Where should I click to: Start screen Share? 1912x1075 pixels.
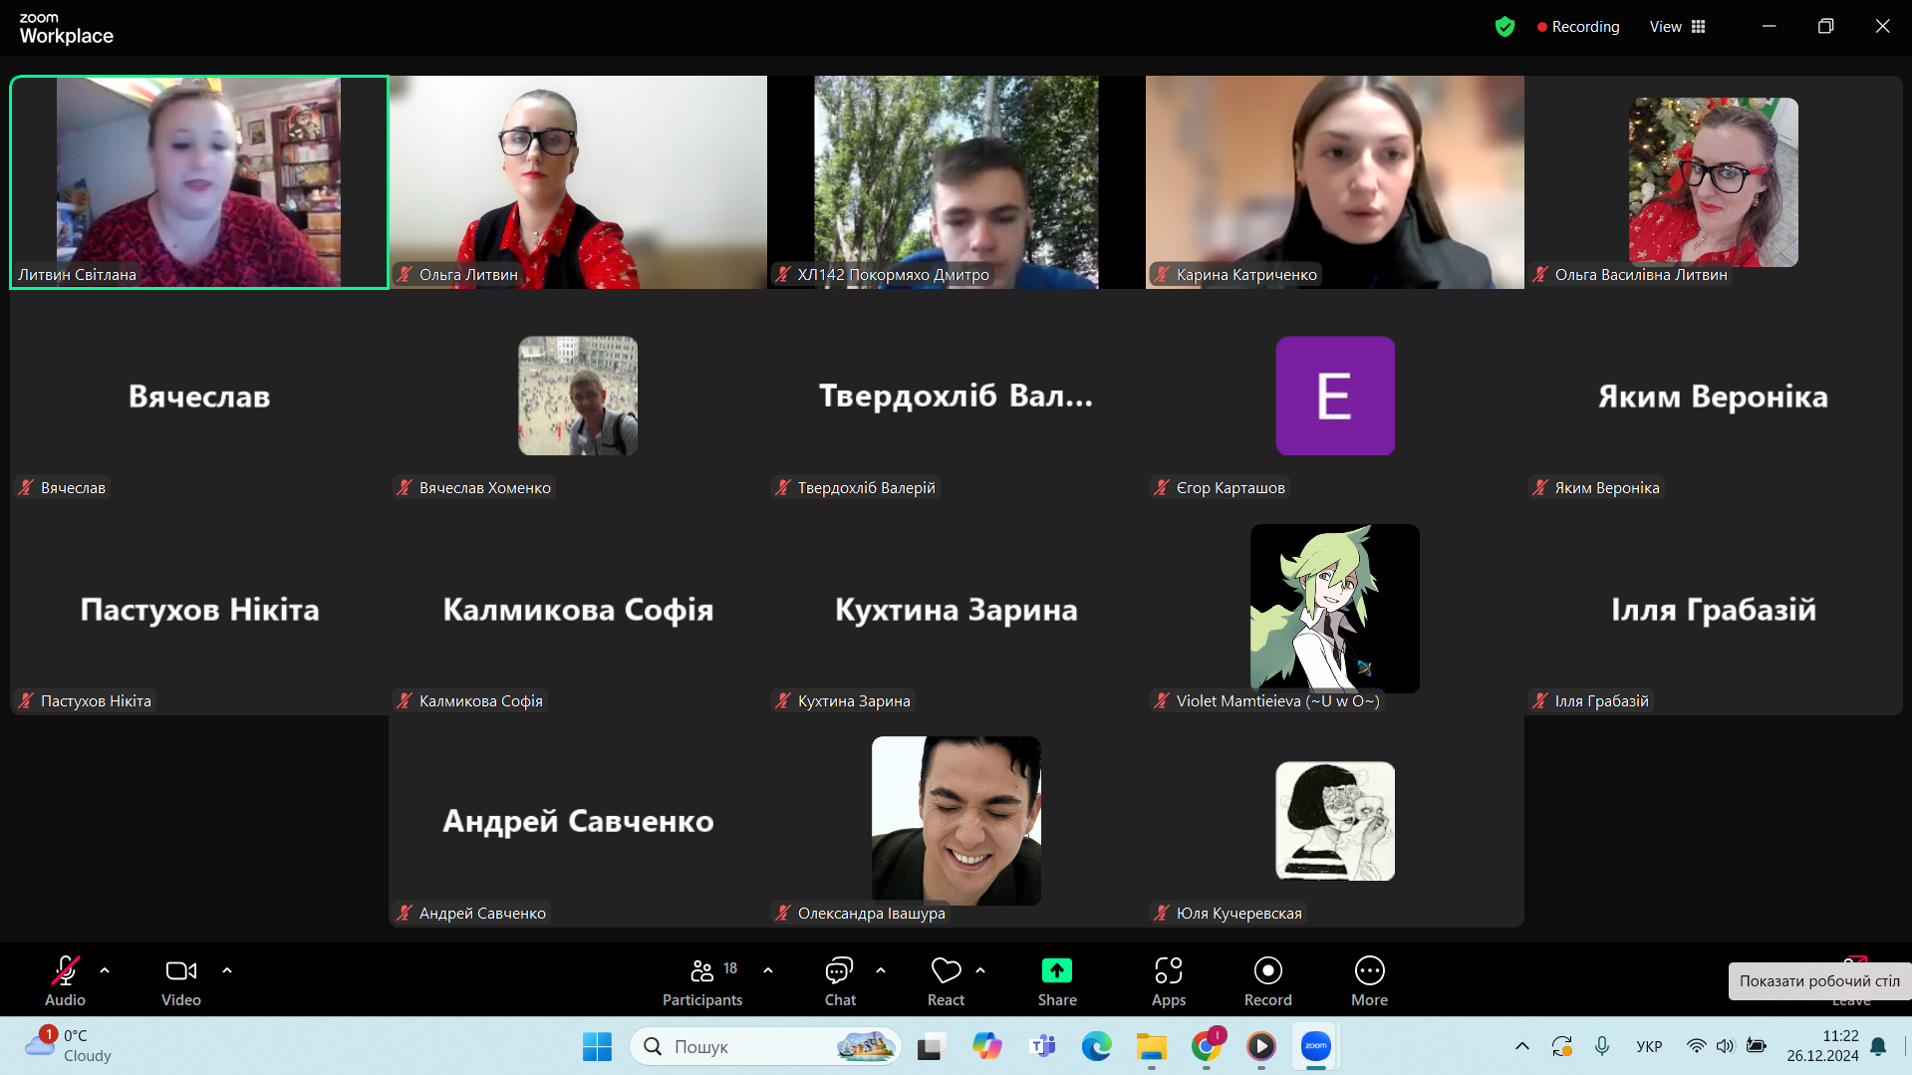(1057, 981)
